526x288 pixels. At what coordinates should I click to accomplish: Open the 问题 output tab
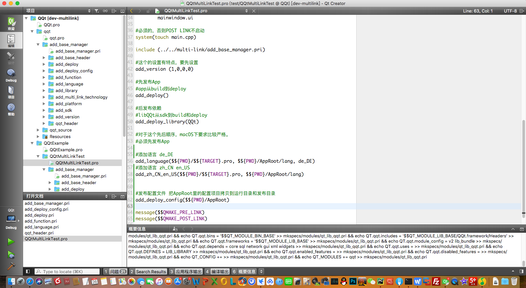pos(115,272)
